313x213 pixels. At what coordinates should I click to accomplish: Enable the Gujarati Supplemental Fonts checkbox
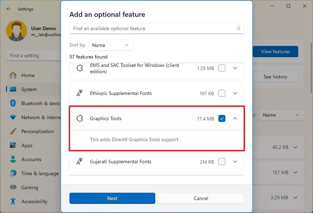pos(222,162)
